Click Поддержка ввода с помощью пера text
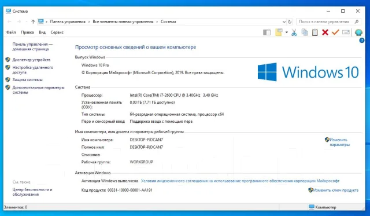This screenshot has height=216, width=370. [x=161, y=122]
